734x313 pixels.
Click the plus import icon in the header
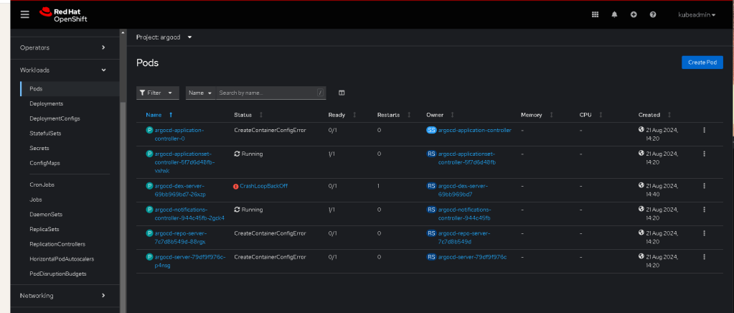[x=634, y=14]
